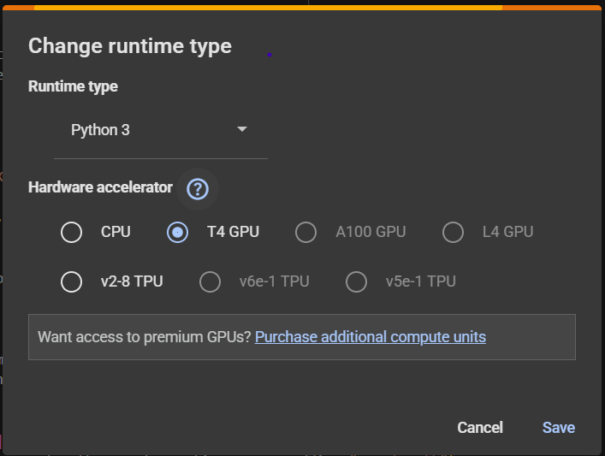Open the Python 3 runtime selector
This screenshot has height=456, width=605.
pyautogui.click(x=161, y=130)
